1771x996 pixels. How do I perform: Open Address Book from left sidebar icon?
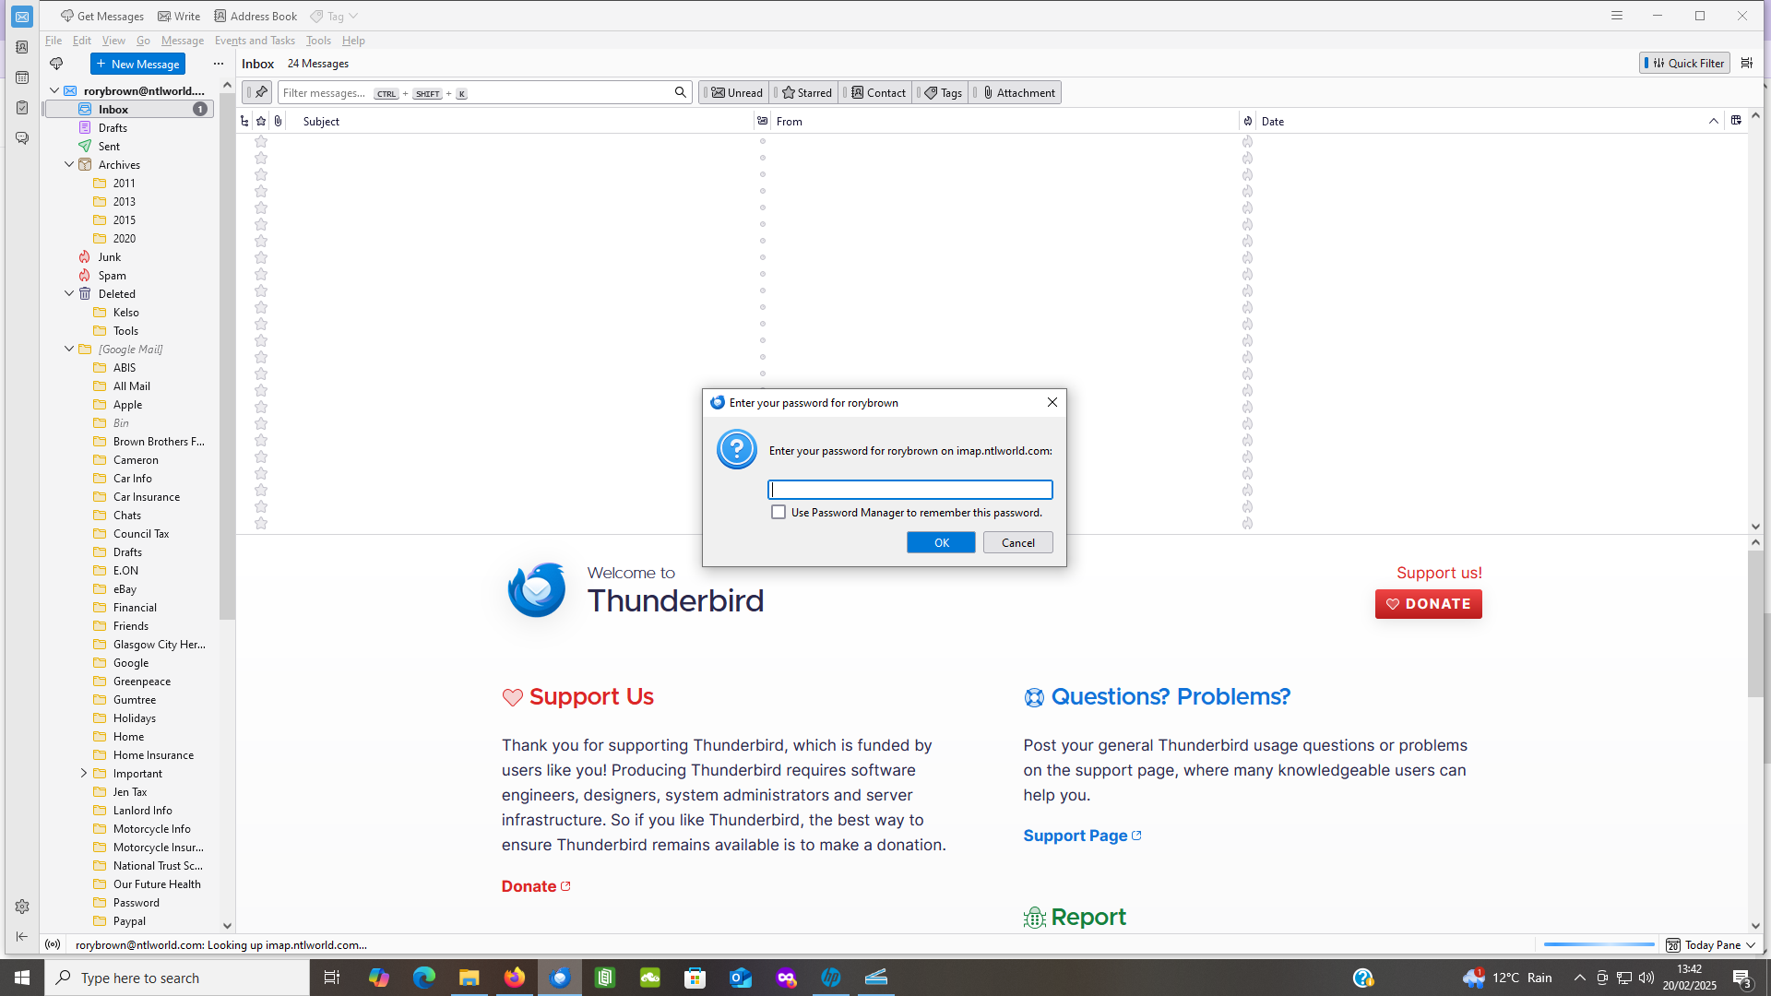click(22, 47)
